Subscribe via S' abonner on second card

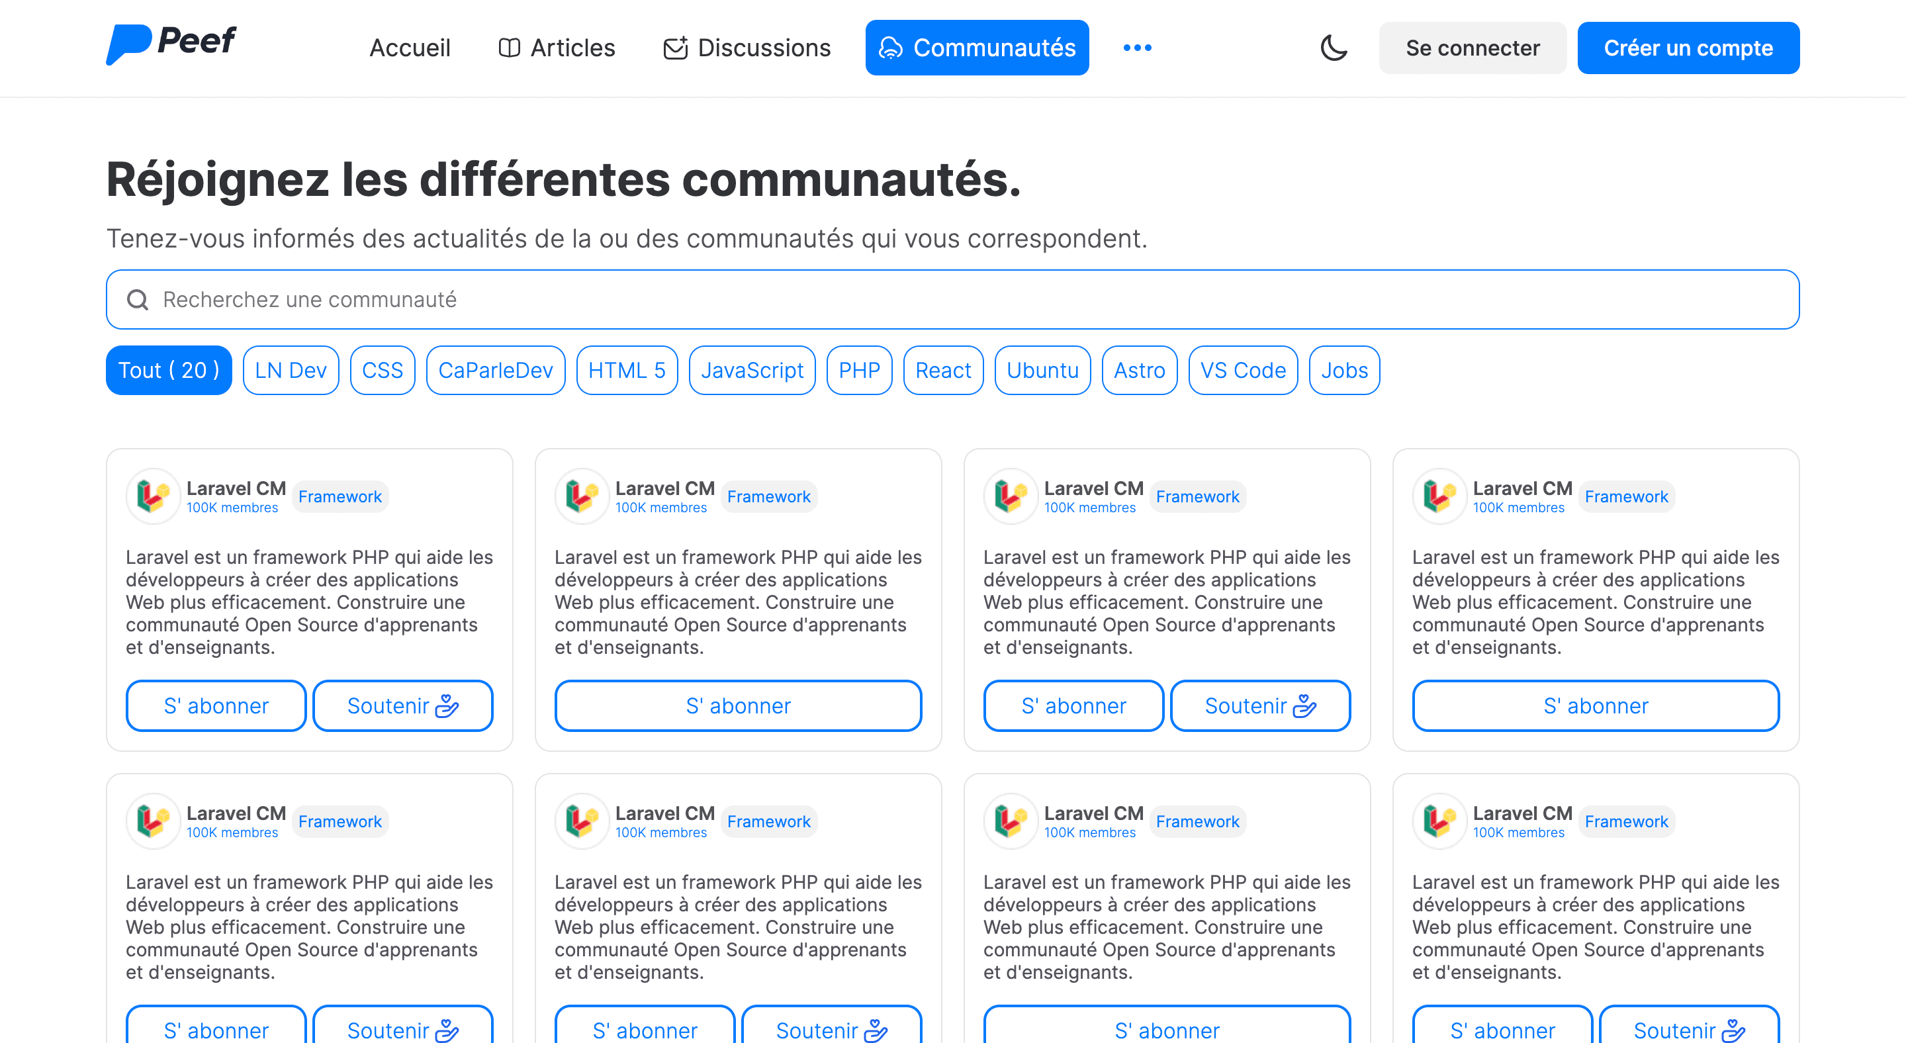click(x=738, y=705)
